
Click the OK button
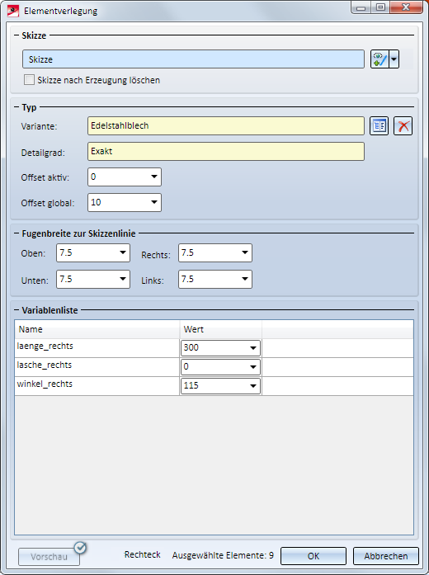pyautogui.click(x=313, y=556)
